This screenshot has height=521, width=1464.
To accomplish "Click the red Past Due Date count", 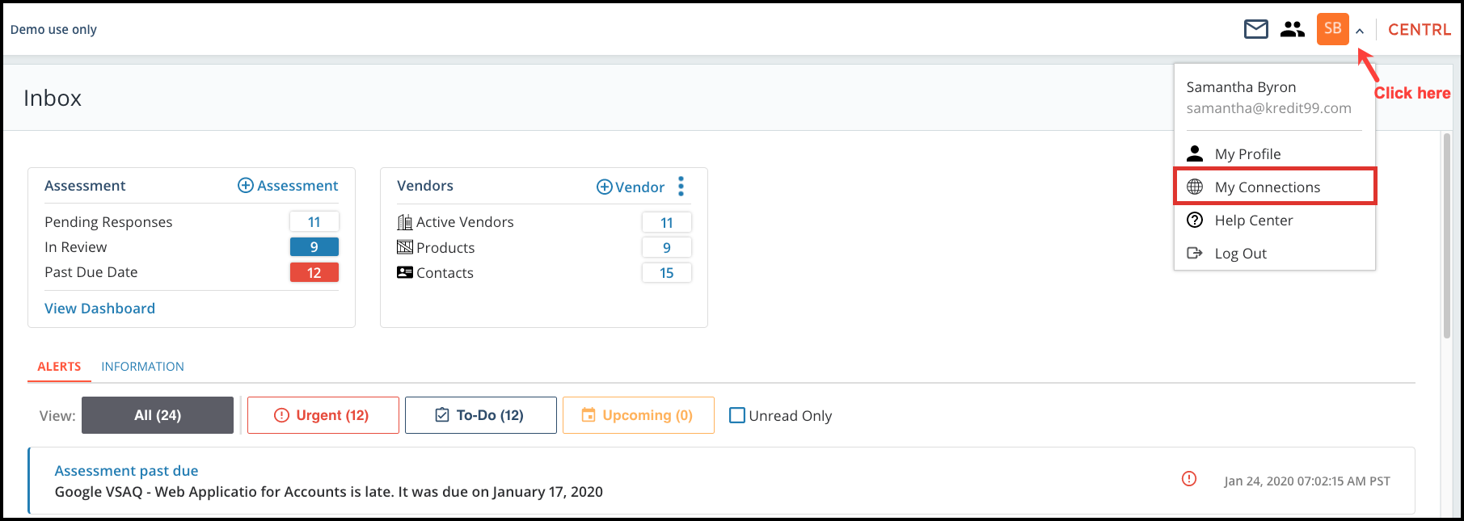I will coord(314,273).
